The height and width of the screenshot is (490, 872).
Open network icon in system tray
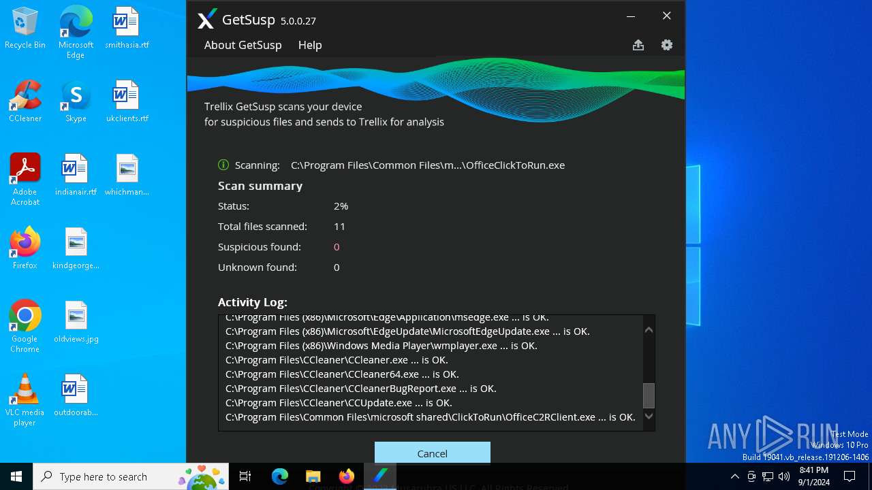pyautogui.click(x=768, y=476)
